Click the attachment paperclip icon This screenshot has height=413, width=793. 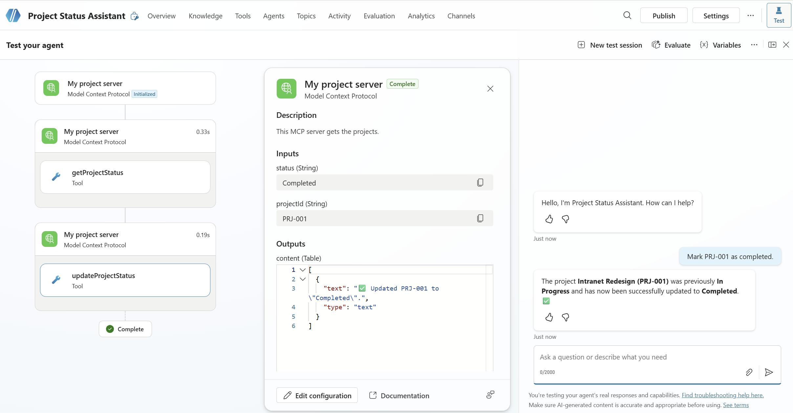[x=749, y=372]
